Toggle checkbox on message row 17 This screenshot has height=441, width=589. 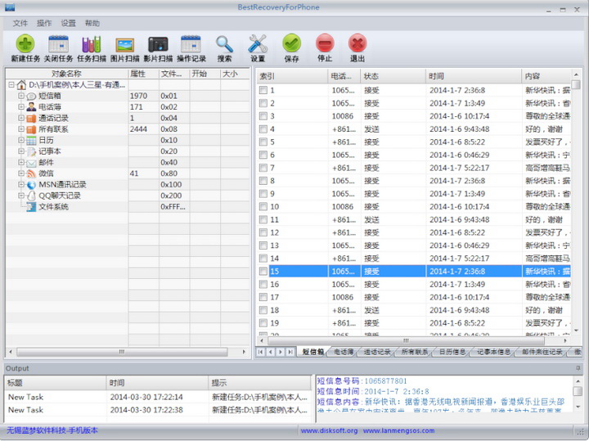263,297
